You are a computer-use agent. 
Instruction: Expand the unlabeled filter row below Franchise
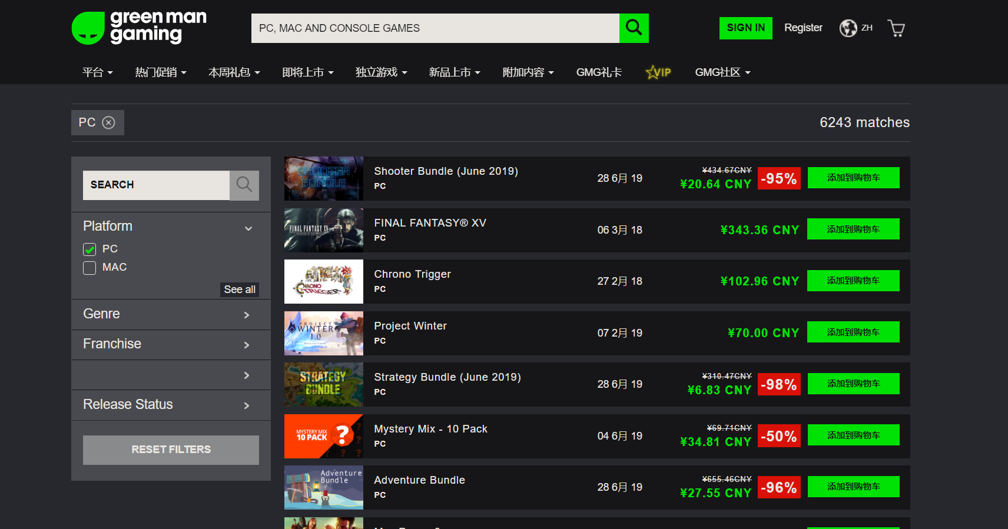click(171, 375)
